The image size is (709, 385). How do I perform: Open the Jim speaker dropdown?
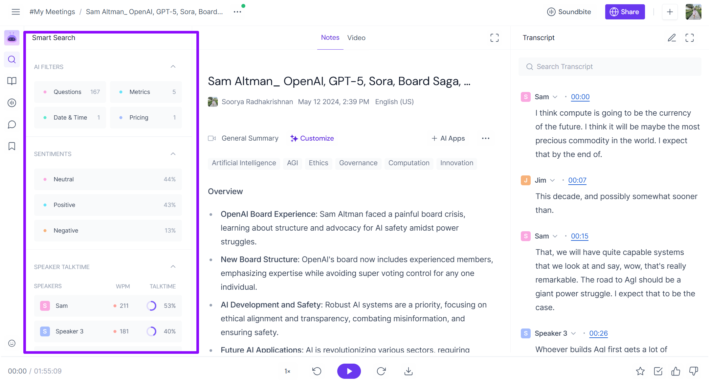pos(552,180)
